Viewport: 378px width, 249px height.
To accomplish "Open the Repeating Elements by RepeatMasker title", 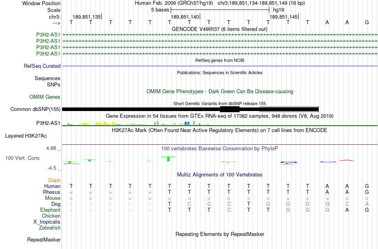I will point(220,234).
